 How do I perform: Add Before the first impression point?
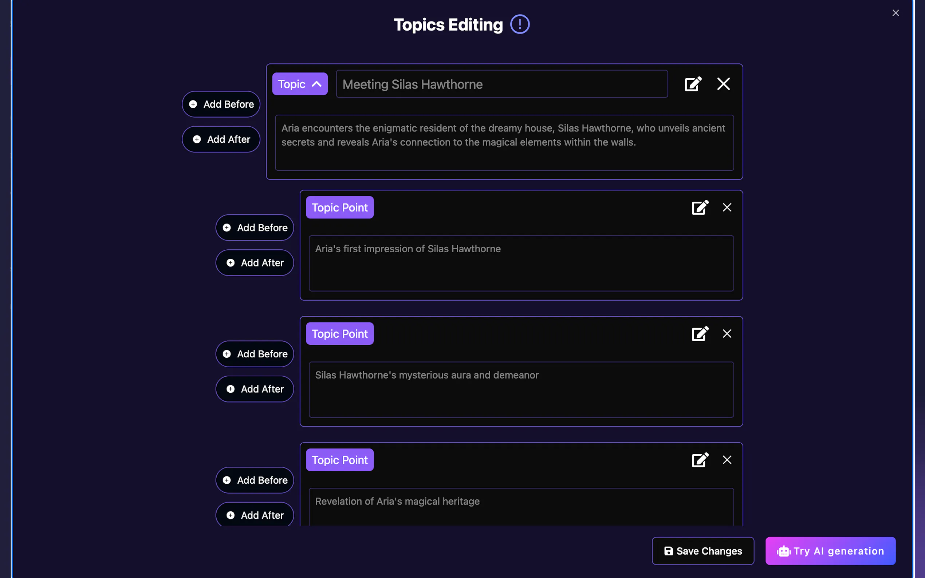click(x=255, y=228)
